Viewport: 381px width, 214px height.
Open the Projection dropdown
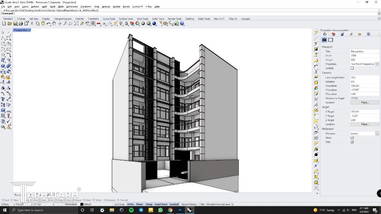(377, 64)
